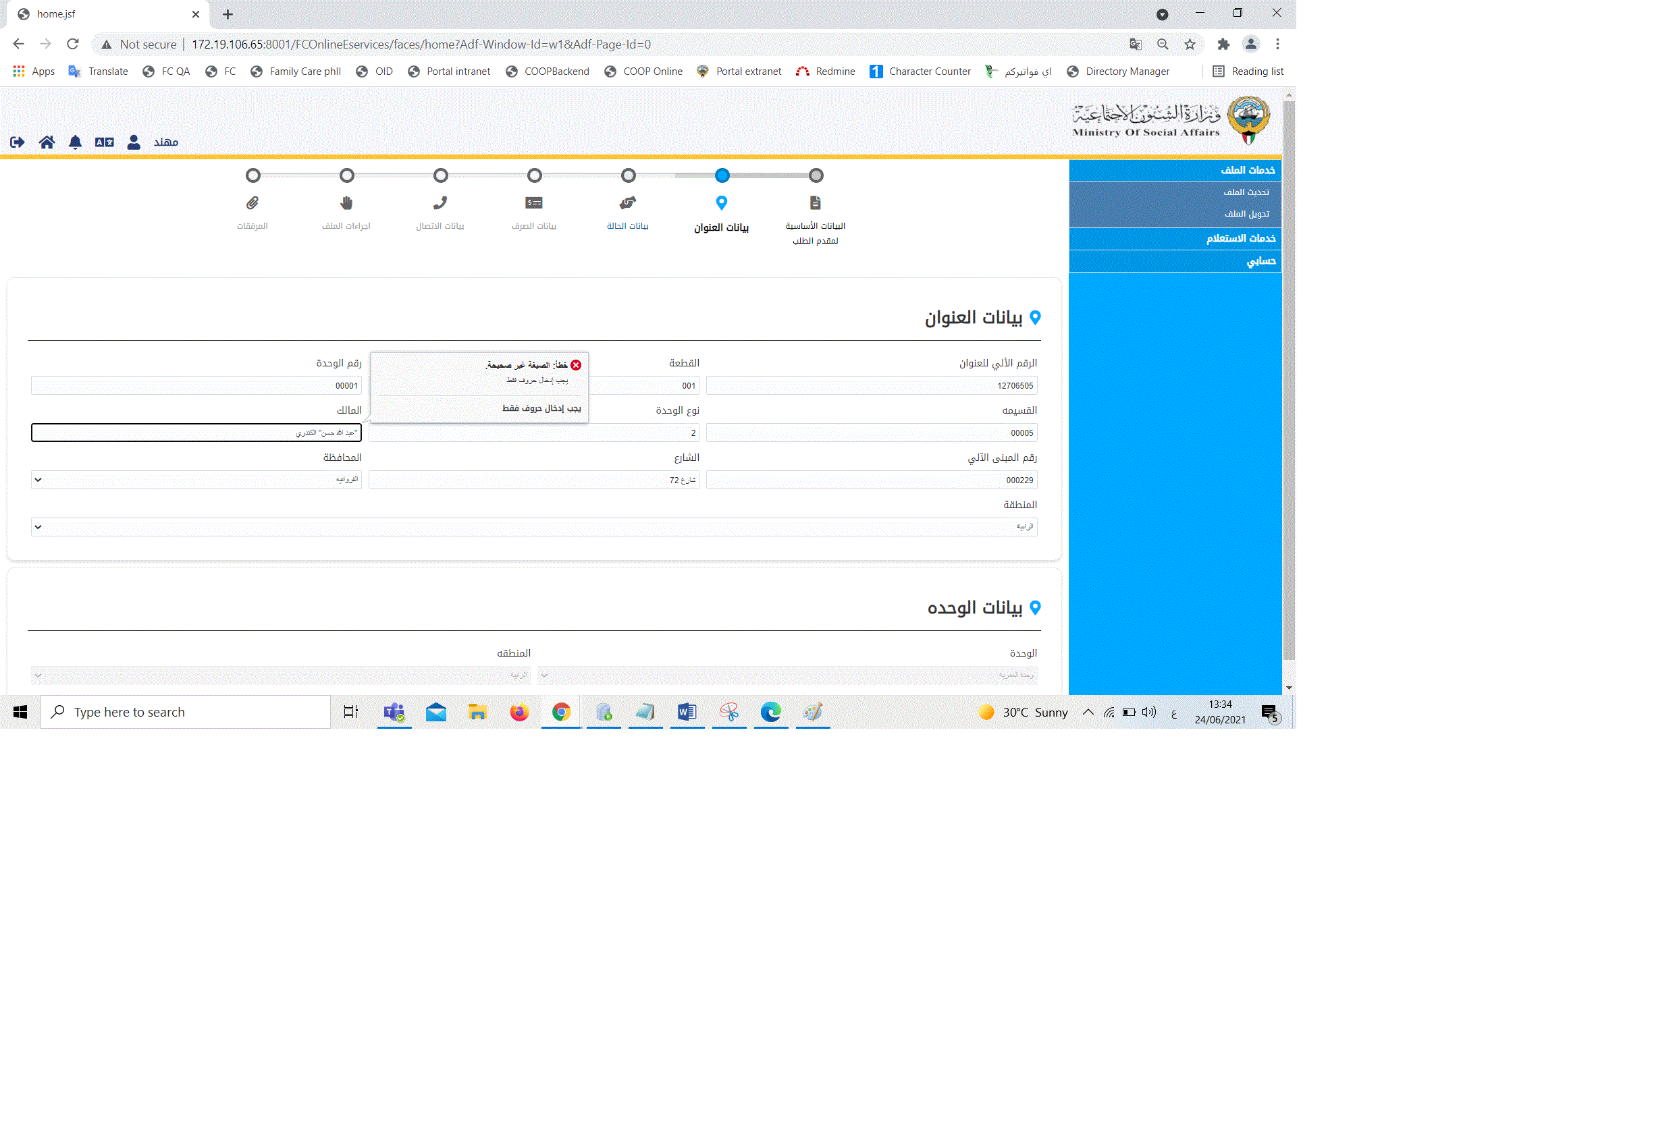
Task: Click the بيانات الحالة step circle marker
Action: tap(629, 175)
